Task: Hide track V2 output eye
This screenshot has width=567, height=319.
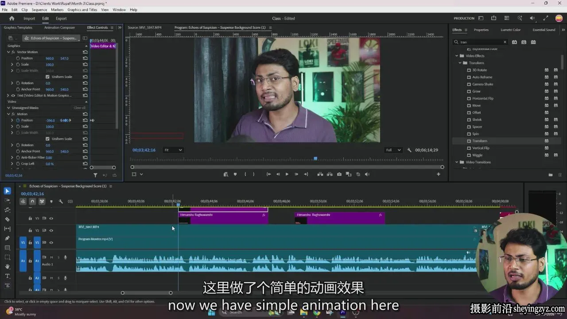Action: [x=51, y=230]
